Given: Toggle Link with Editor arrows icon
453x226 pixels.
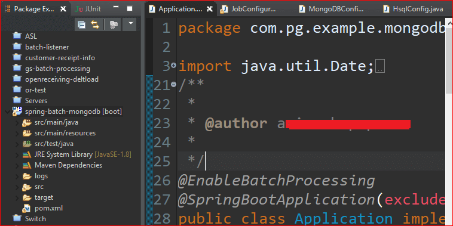Looking at the screenshot, I should [95, 25].
